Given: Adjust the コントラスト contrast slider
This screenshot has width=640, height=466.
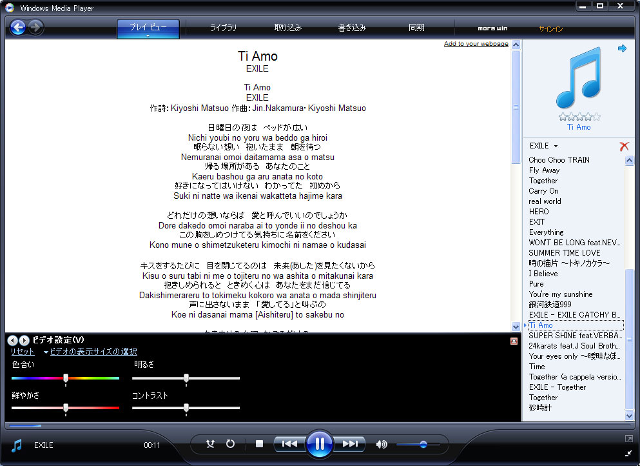Looking at the screenshot, I should click(x=186, y=408).
